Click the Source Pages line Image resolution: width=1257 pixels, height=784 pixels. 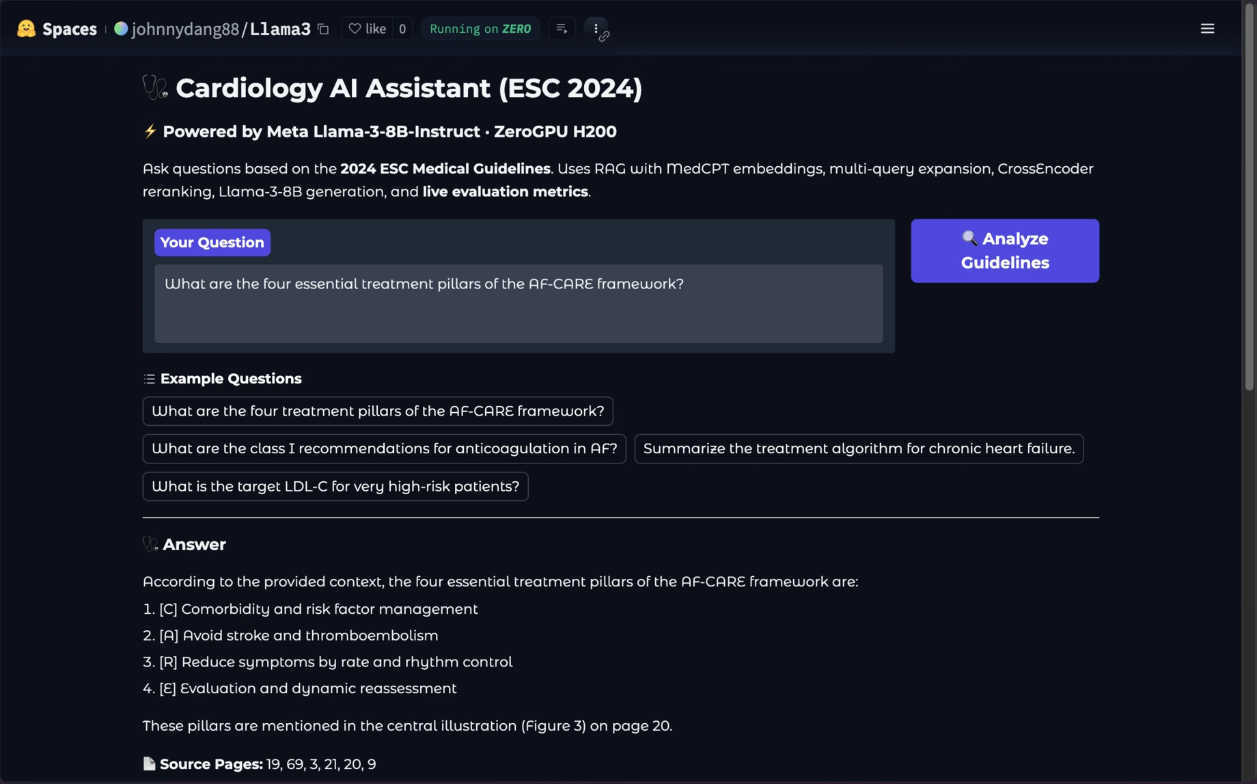pyautogui.click(x=260, y=763)
